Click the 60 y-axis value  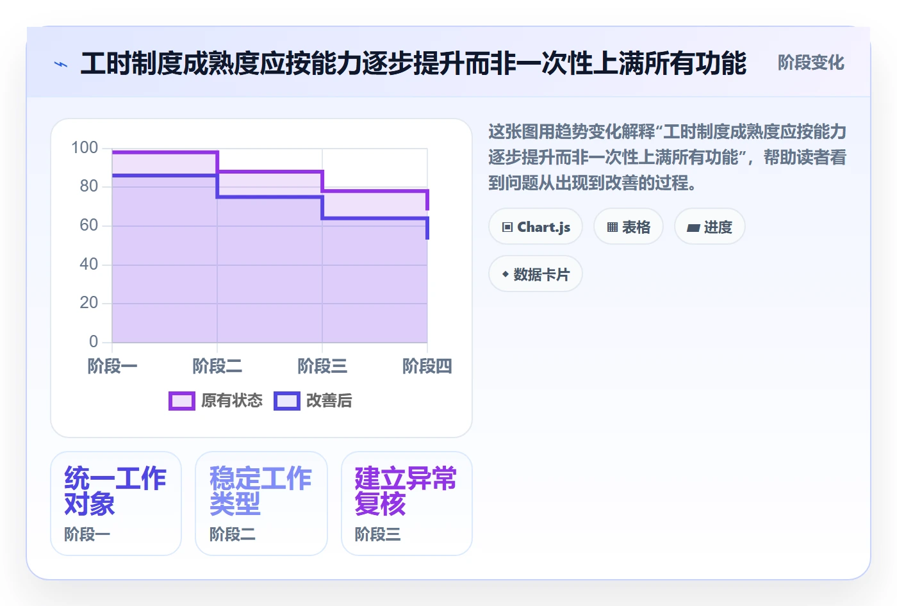tap(89, 225)
